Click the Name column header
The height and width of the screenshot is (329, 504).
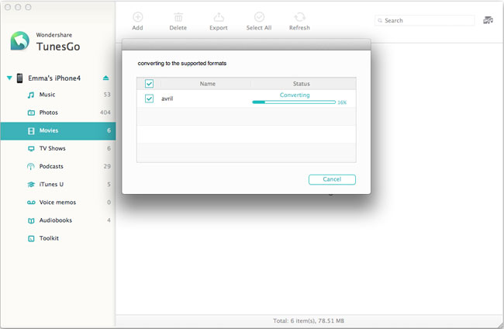[x=207, y=84]
